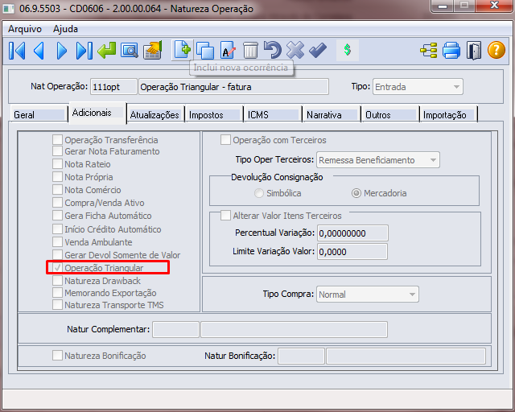The width and height of the screenshot is (515, 412).
Task: Enable Nota Comércio checkbox
Action: click(57, 190)
